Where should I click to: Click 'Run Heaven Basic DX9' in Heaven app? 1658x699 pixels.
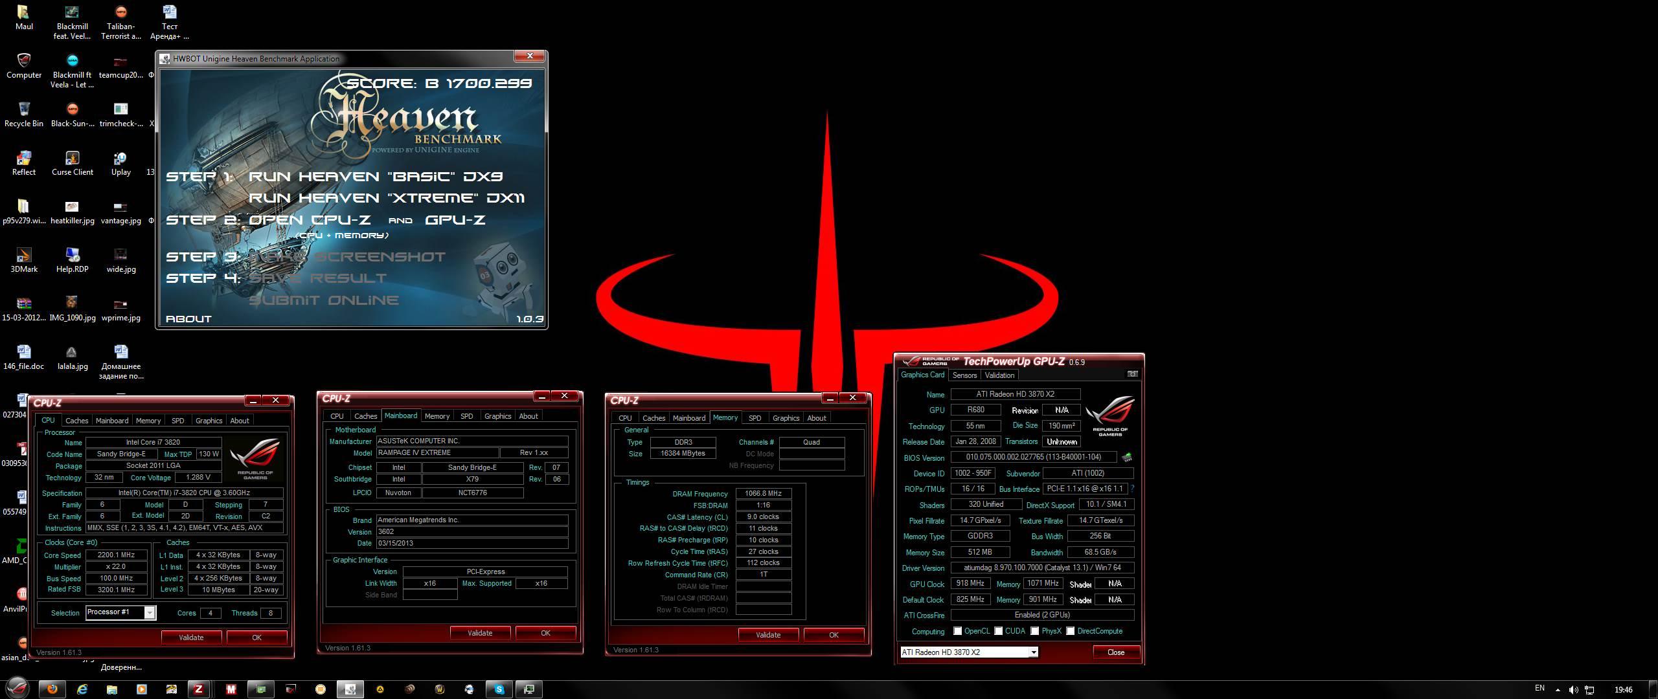click(376, 177)
